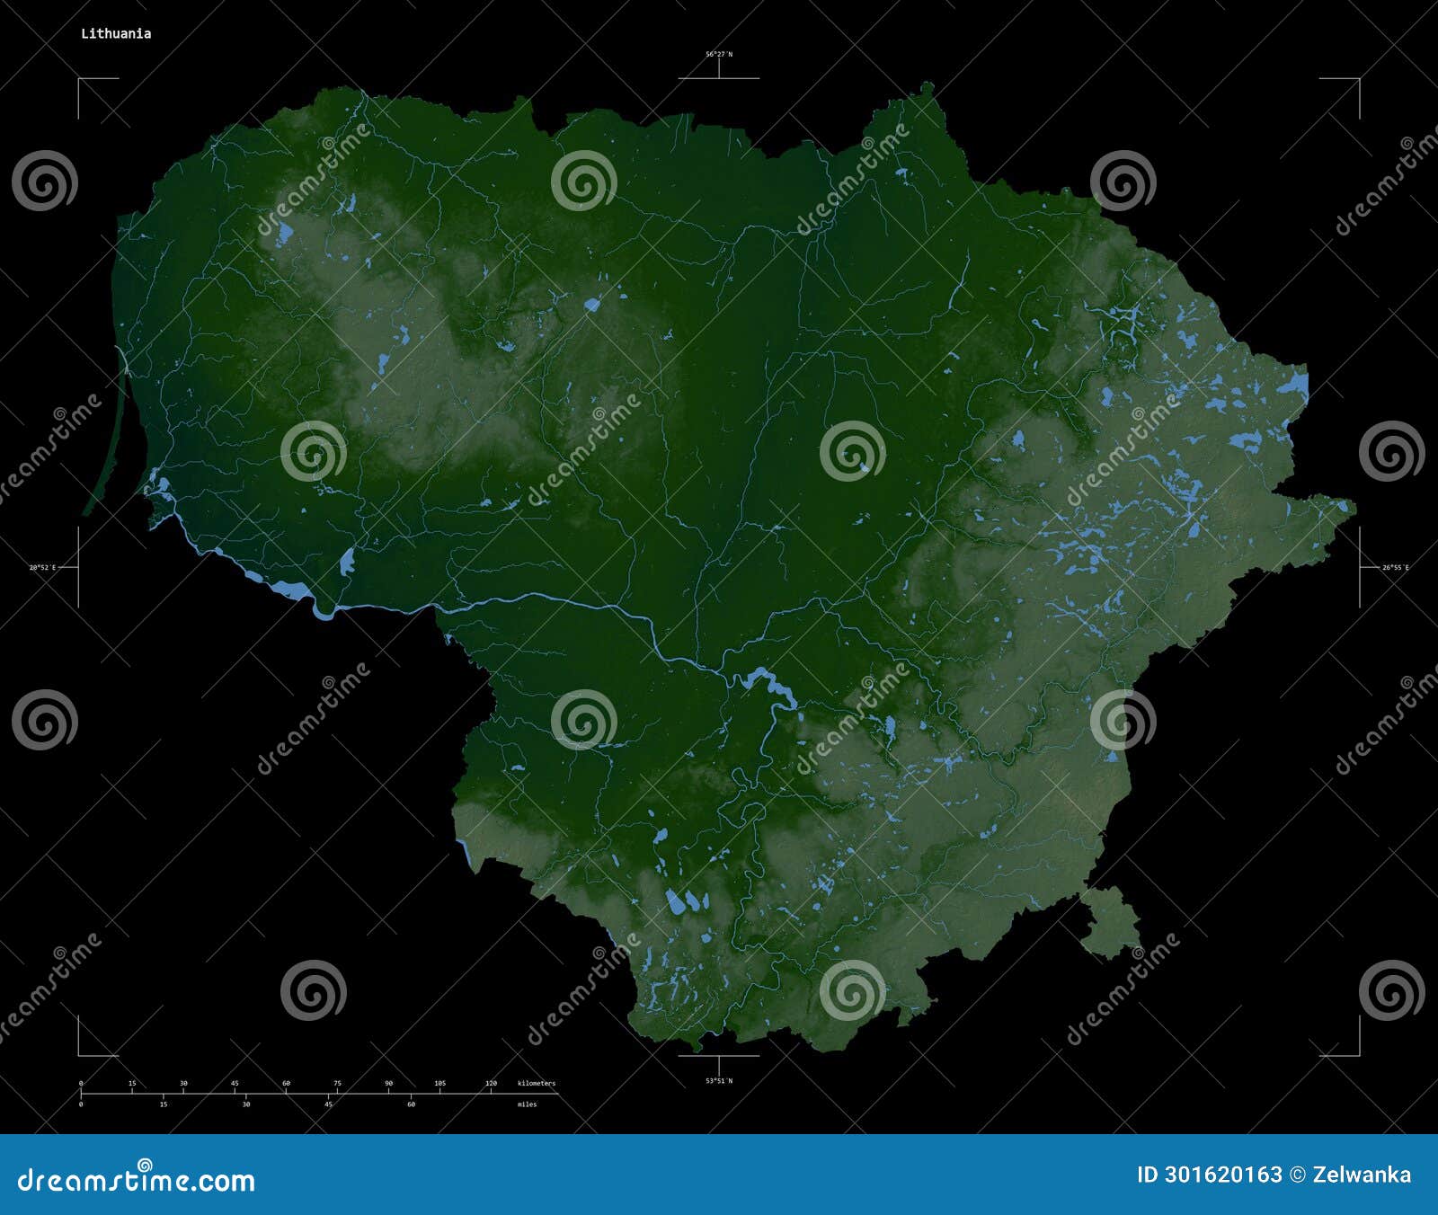Image resolution: width=1438 pixels, height=1215 pixels.
Task: Toggle the 56°27'N latitude label visibility
Action: [x=718, y=54]
